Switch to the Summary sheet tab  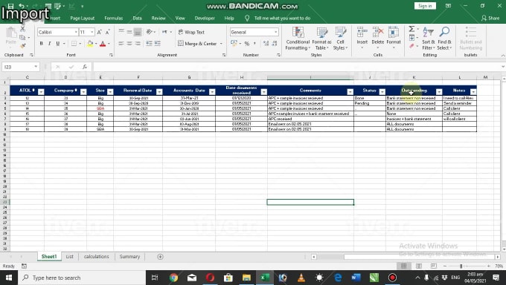(129, 257)
